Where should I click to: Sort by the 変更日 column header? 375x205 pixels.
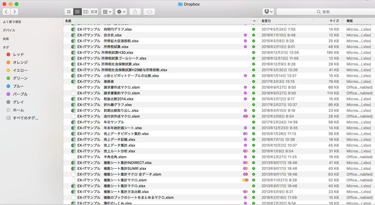click(x=266, y=21)
